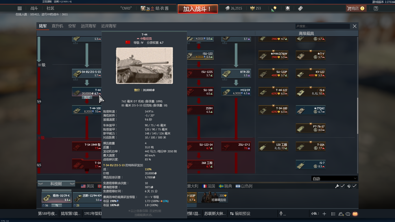Switch to the 空军 tab
The width and height of the screenshot is (395, 222).
[x=72, y=26]
